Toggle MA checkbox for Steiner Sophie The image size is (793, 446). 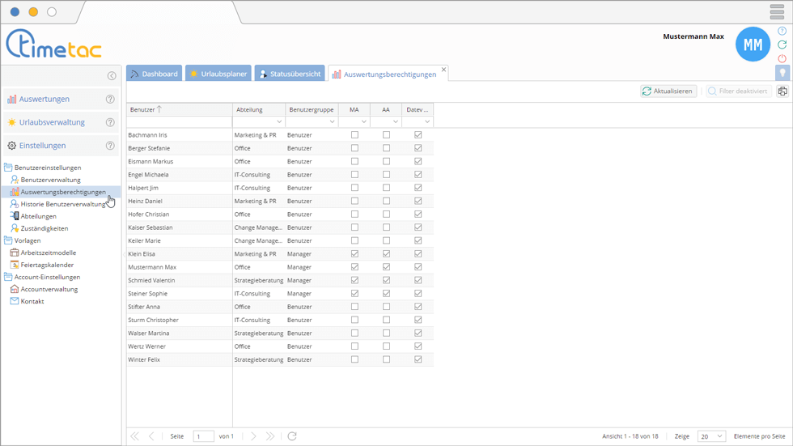pos(354,294)
